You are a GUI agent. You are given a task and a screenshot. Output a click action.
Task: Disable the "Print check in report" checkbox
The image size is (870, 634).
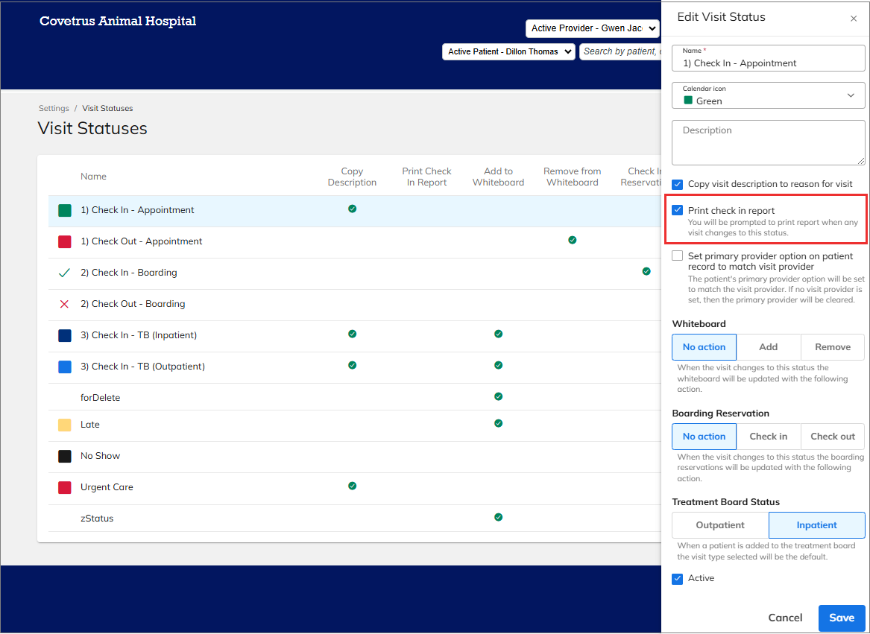click(x=677, y=209)
